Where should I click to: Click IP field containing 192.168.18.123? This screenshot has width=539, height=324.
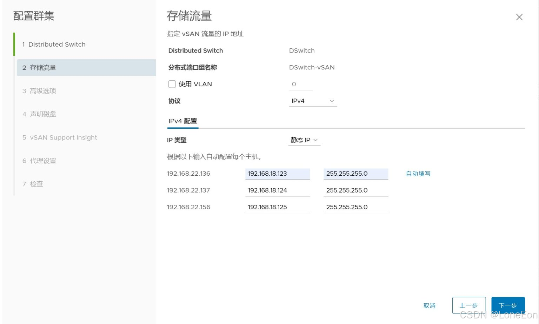coord(278,174)
